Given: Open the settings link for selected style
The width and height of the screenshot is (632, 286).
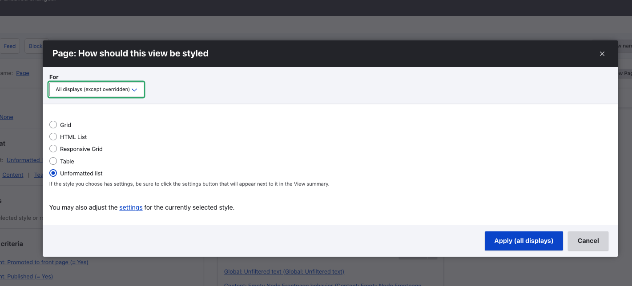Looking at the screenshot, I should 131,207.
